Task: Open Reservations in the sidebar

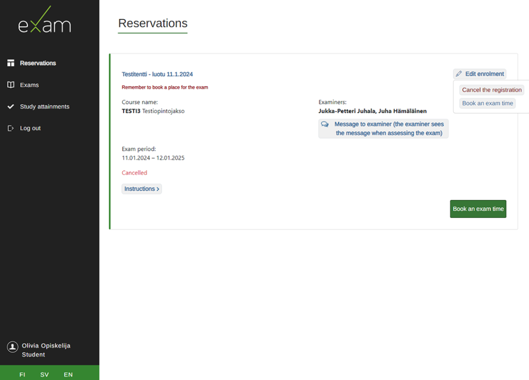Action: coord(38,63)
